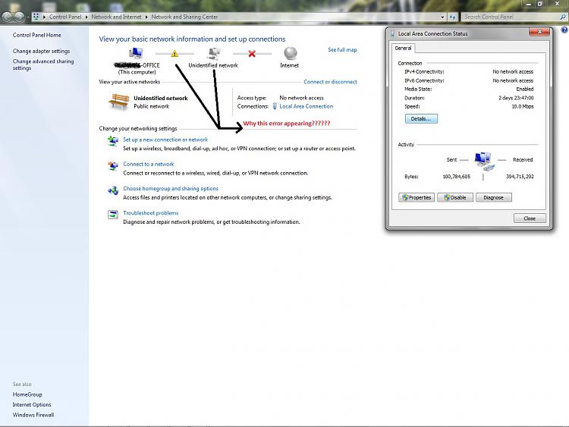Image resolution: width=569 pixels, height=427 pixels.
Task: Click Public network label
Action: click(152, 106)
